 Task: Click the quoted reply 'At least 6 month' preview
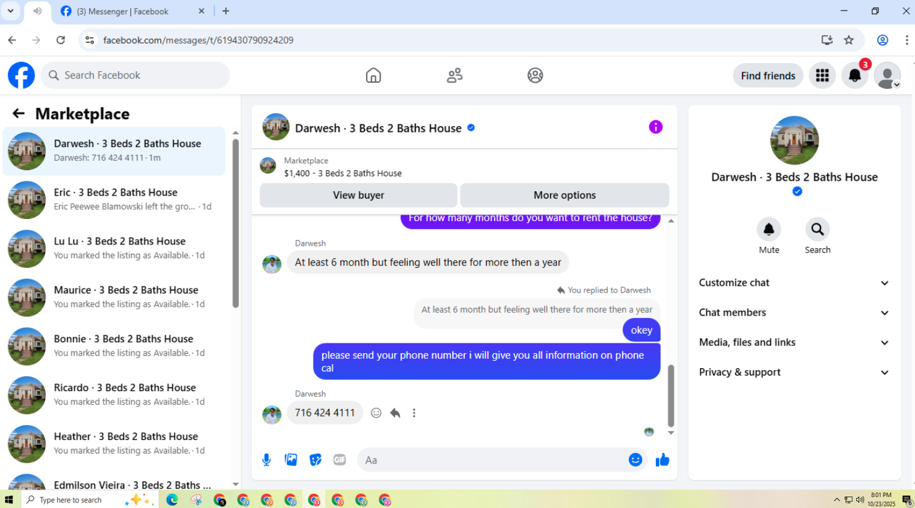tap(537, 309)
